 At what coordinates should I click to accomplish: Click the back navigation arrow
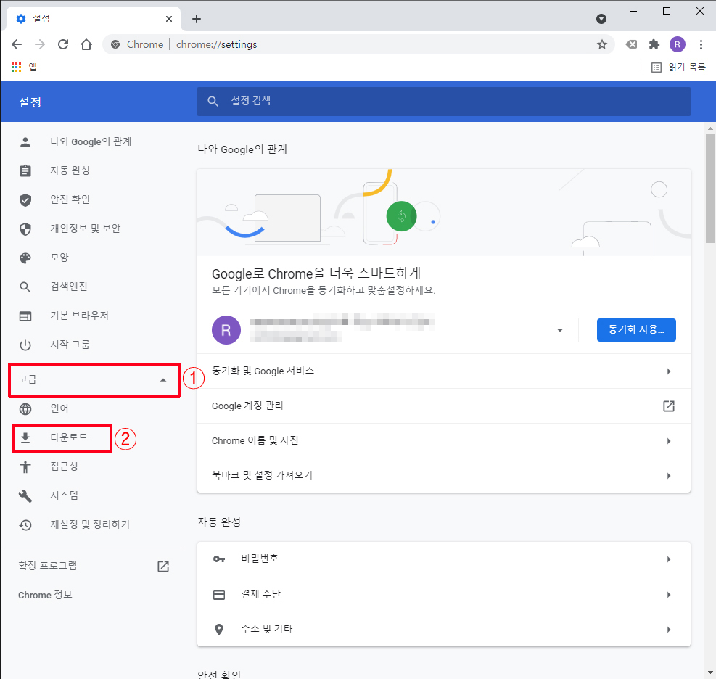pyautogui.click(x=17, y=44)
